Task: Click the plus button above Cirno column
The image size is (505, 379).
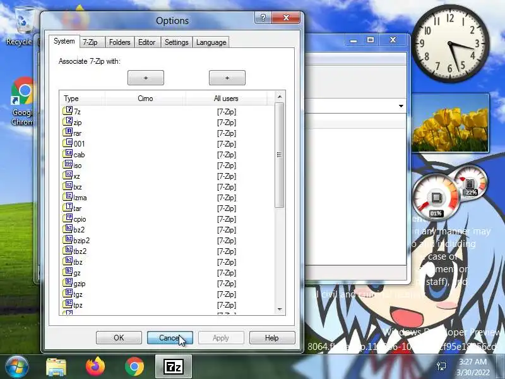Action: [x=146, y=78]
